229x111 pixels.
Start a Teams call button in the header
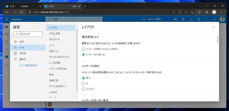point(152,19)
